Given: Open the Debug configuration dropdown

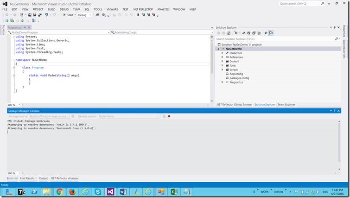Looking at the screenshot, I should pyautogui.click(x=90, y=15).
